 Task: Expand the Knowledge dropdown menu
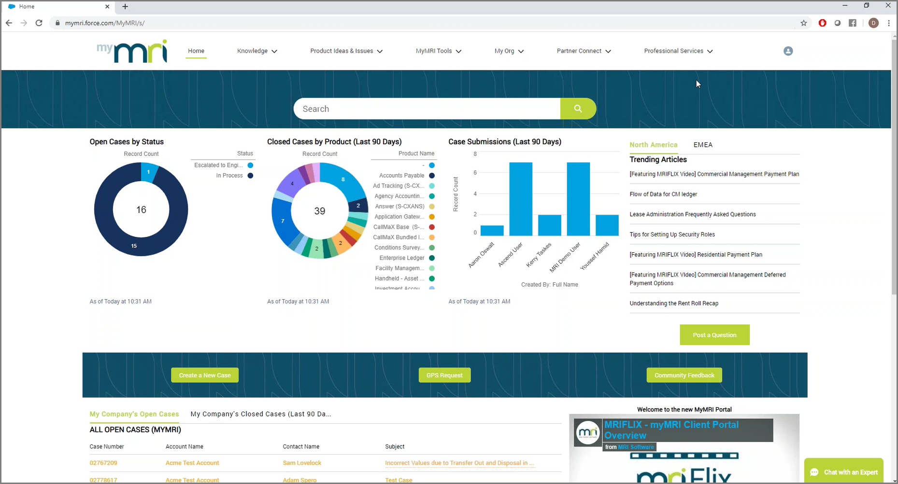(257, 51)
